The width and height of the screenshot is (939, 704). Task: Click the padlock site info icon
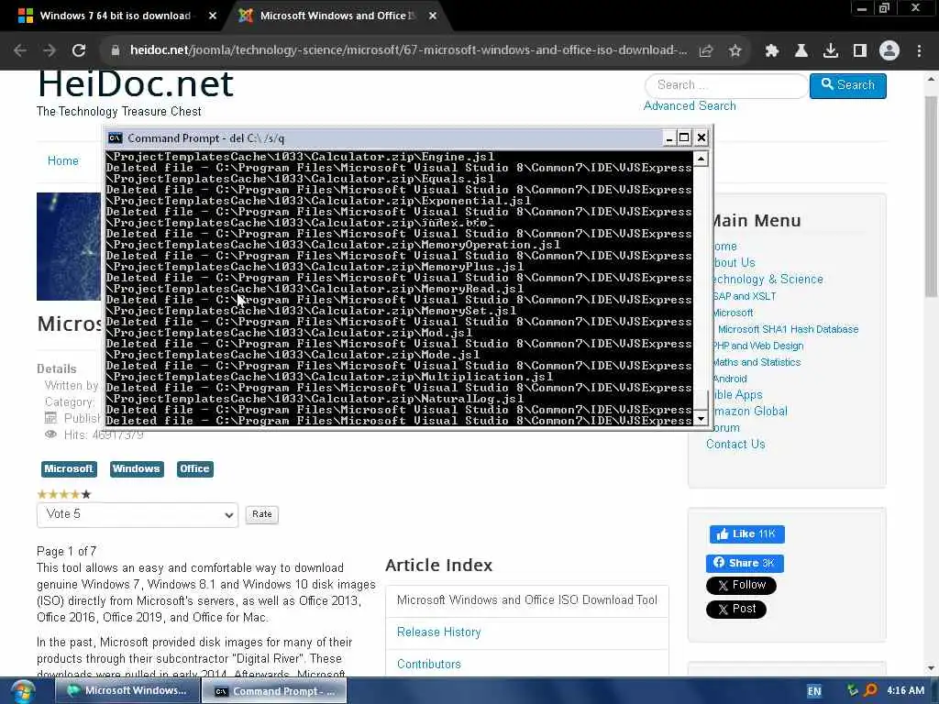(116, 51)
